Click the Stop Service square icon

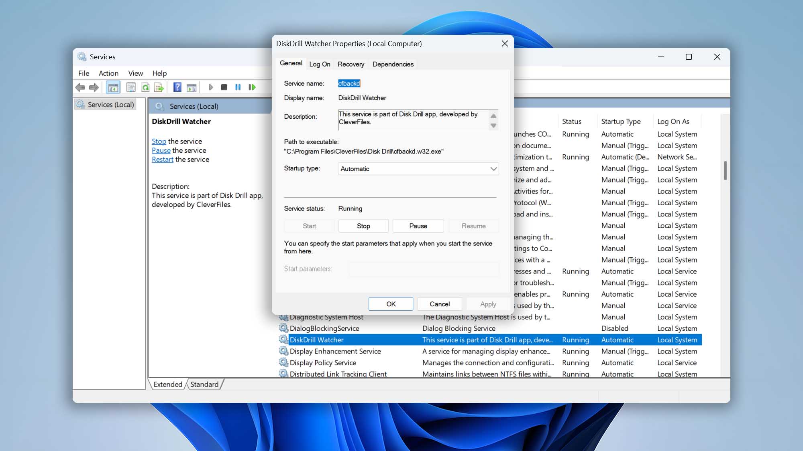[x=224, y=87]
